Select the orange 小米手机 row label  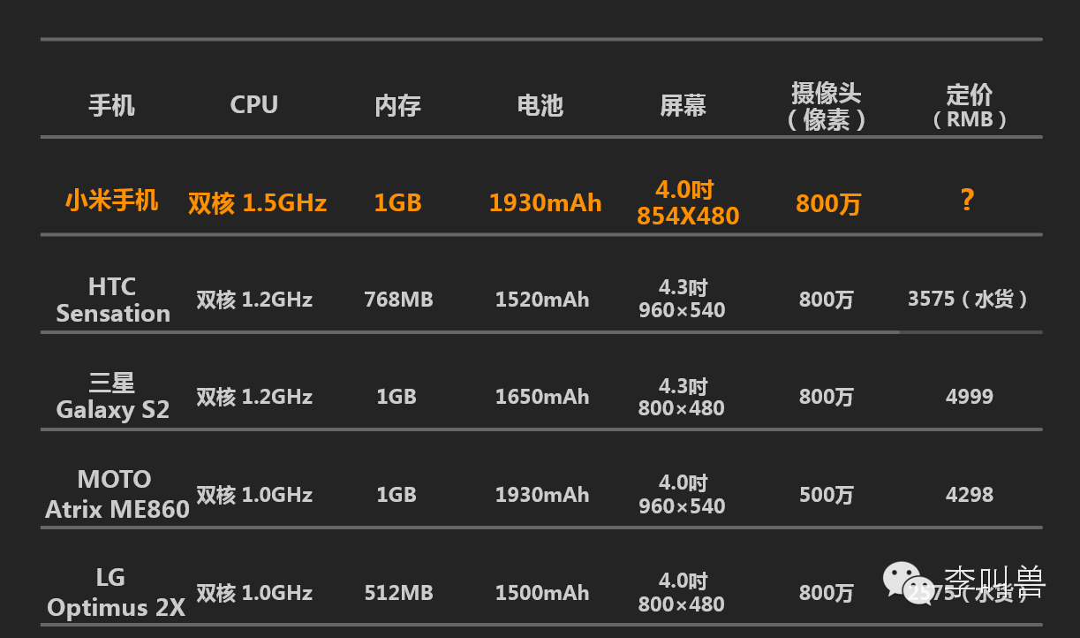tap(112, 200)
